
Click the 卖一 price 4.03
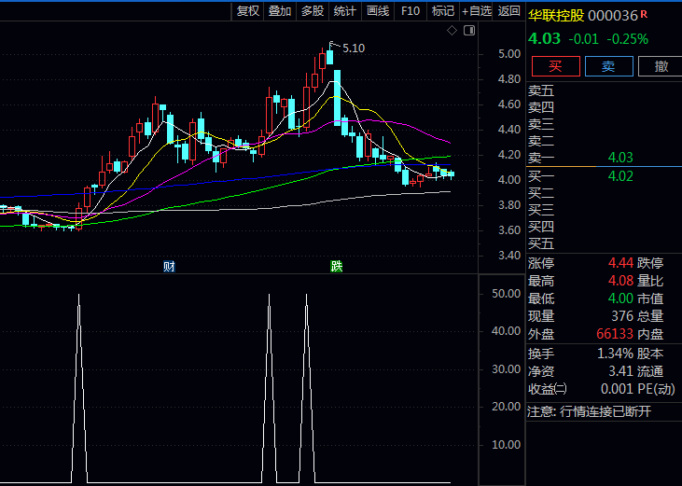(x=620, y=158)
